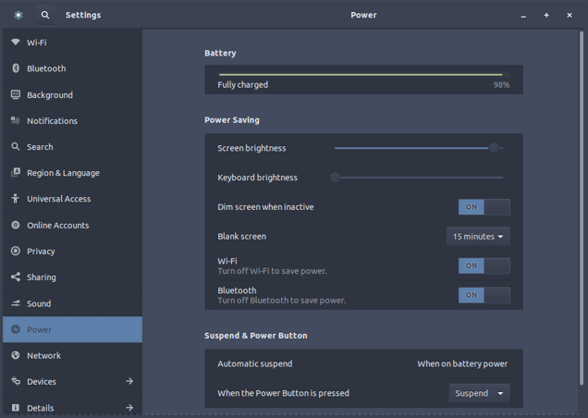Click When on battery power value
This screenshot has width=588, height=418.
point(462,363)
